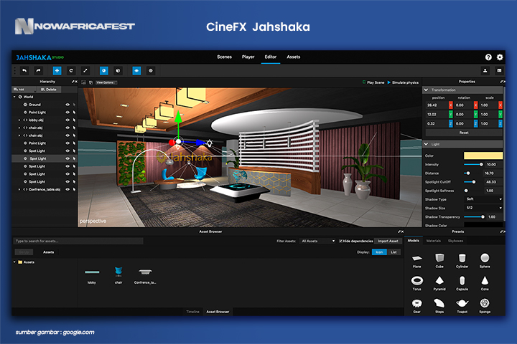Image resolution: width=517 pixels, height=344 pixels.
Task: Select the Scale gizmo tool
Action: [85, 70]
